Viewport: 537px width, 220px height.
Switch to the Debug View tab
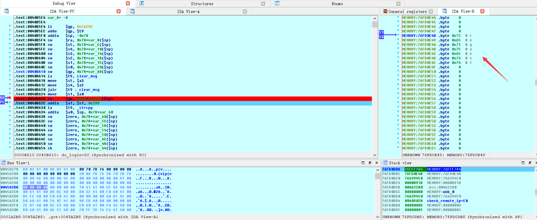[64, 3]
